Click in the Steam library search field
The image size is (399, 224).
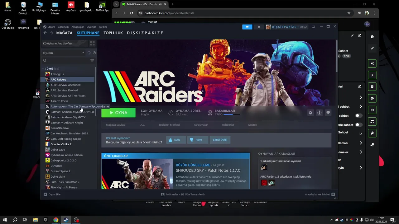(x=65, y=61)
